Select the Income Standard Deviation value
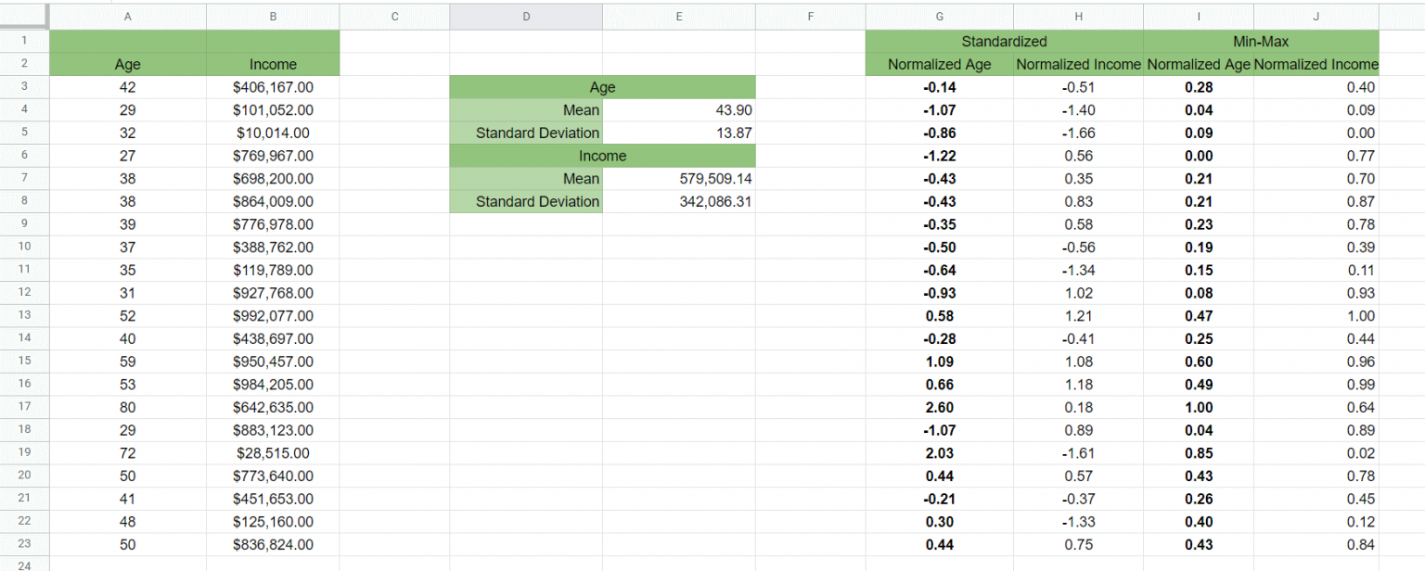This screenshot has height=571, width=1425. (x=678, y=201)
